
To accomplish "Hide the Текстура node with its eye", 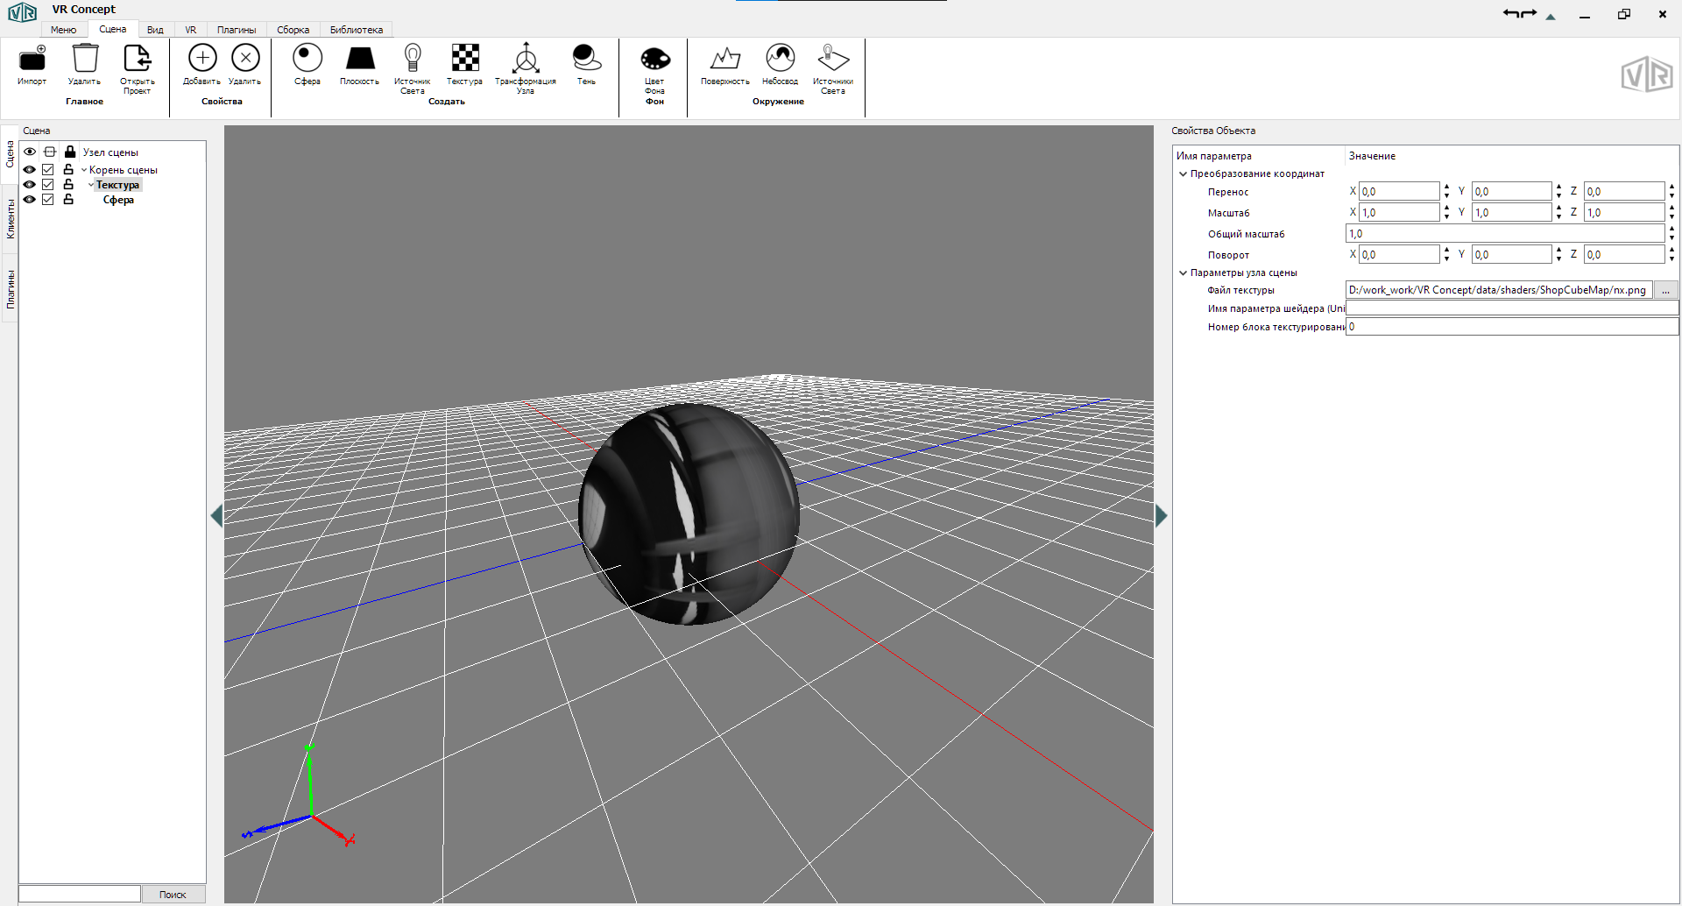I will pos(30,184).
